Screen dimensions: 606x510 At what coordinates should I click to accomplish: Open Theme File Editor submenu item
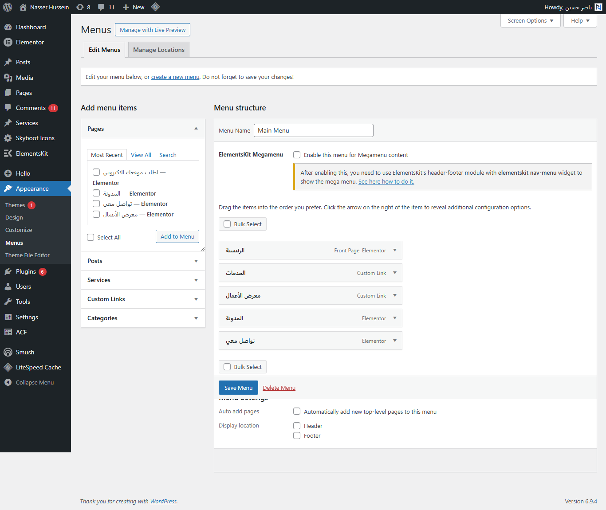(x=28, y=255)
